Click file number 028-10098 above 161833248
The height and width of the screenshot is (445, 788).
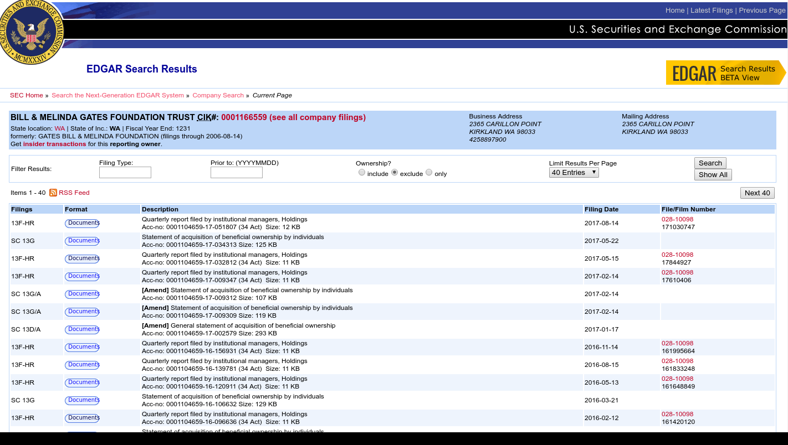coord(677,361)
